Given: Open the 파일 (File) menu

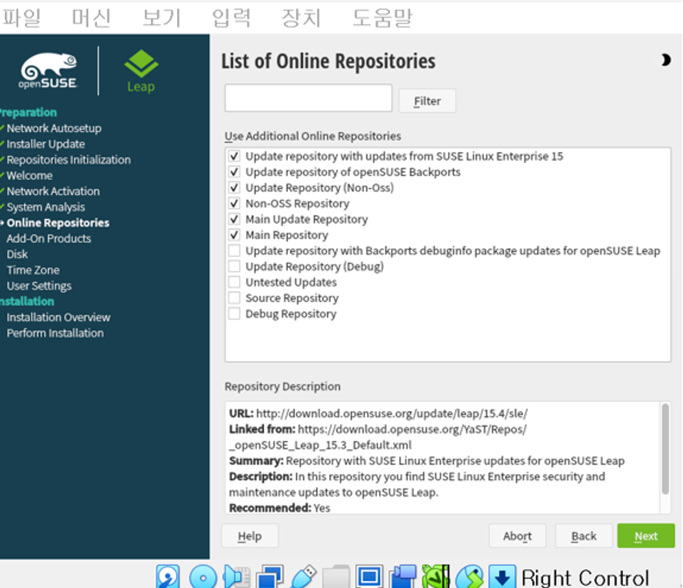Looking at the screenshot, I should 21,18.
